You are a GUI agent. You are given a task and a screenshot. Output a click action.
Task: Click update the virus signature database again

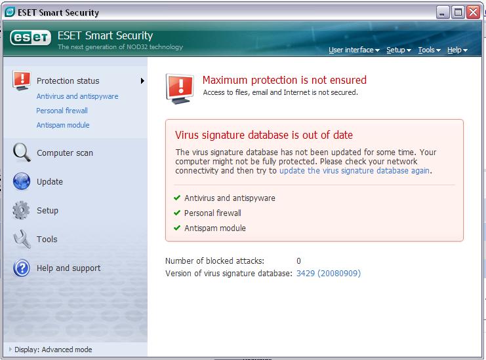354,171
